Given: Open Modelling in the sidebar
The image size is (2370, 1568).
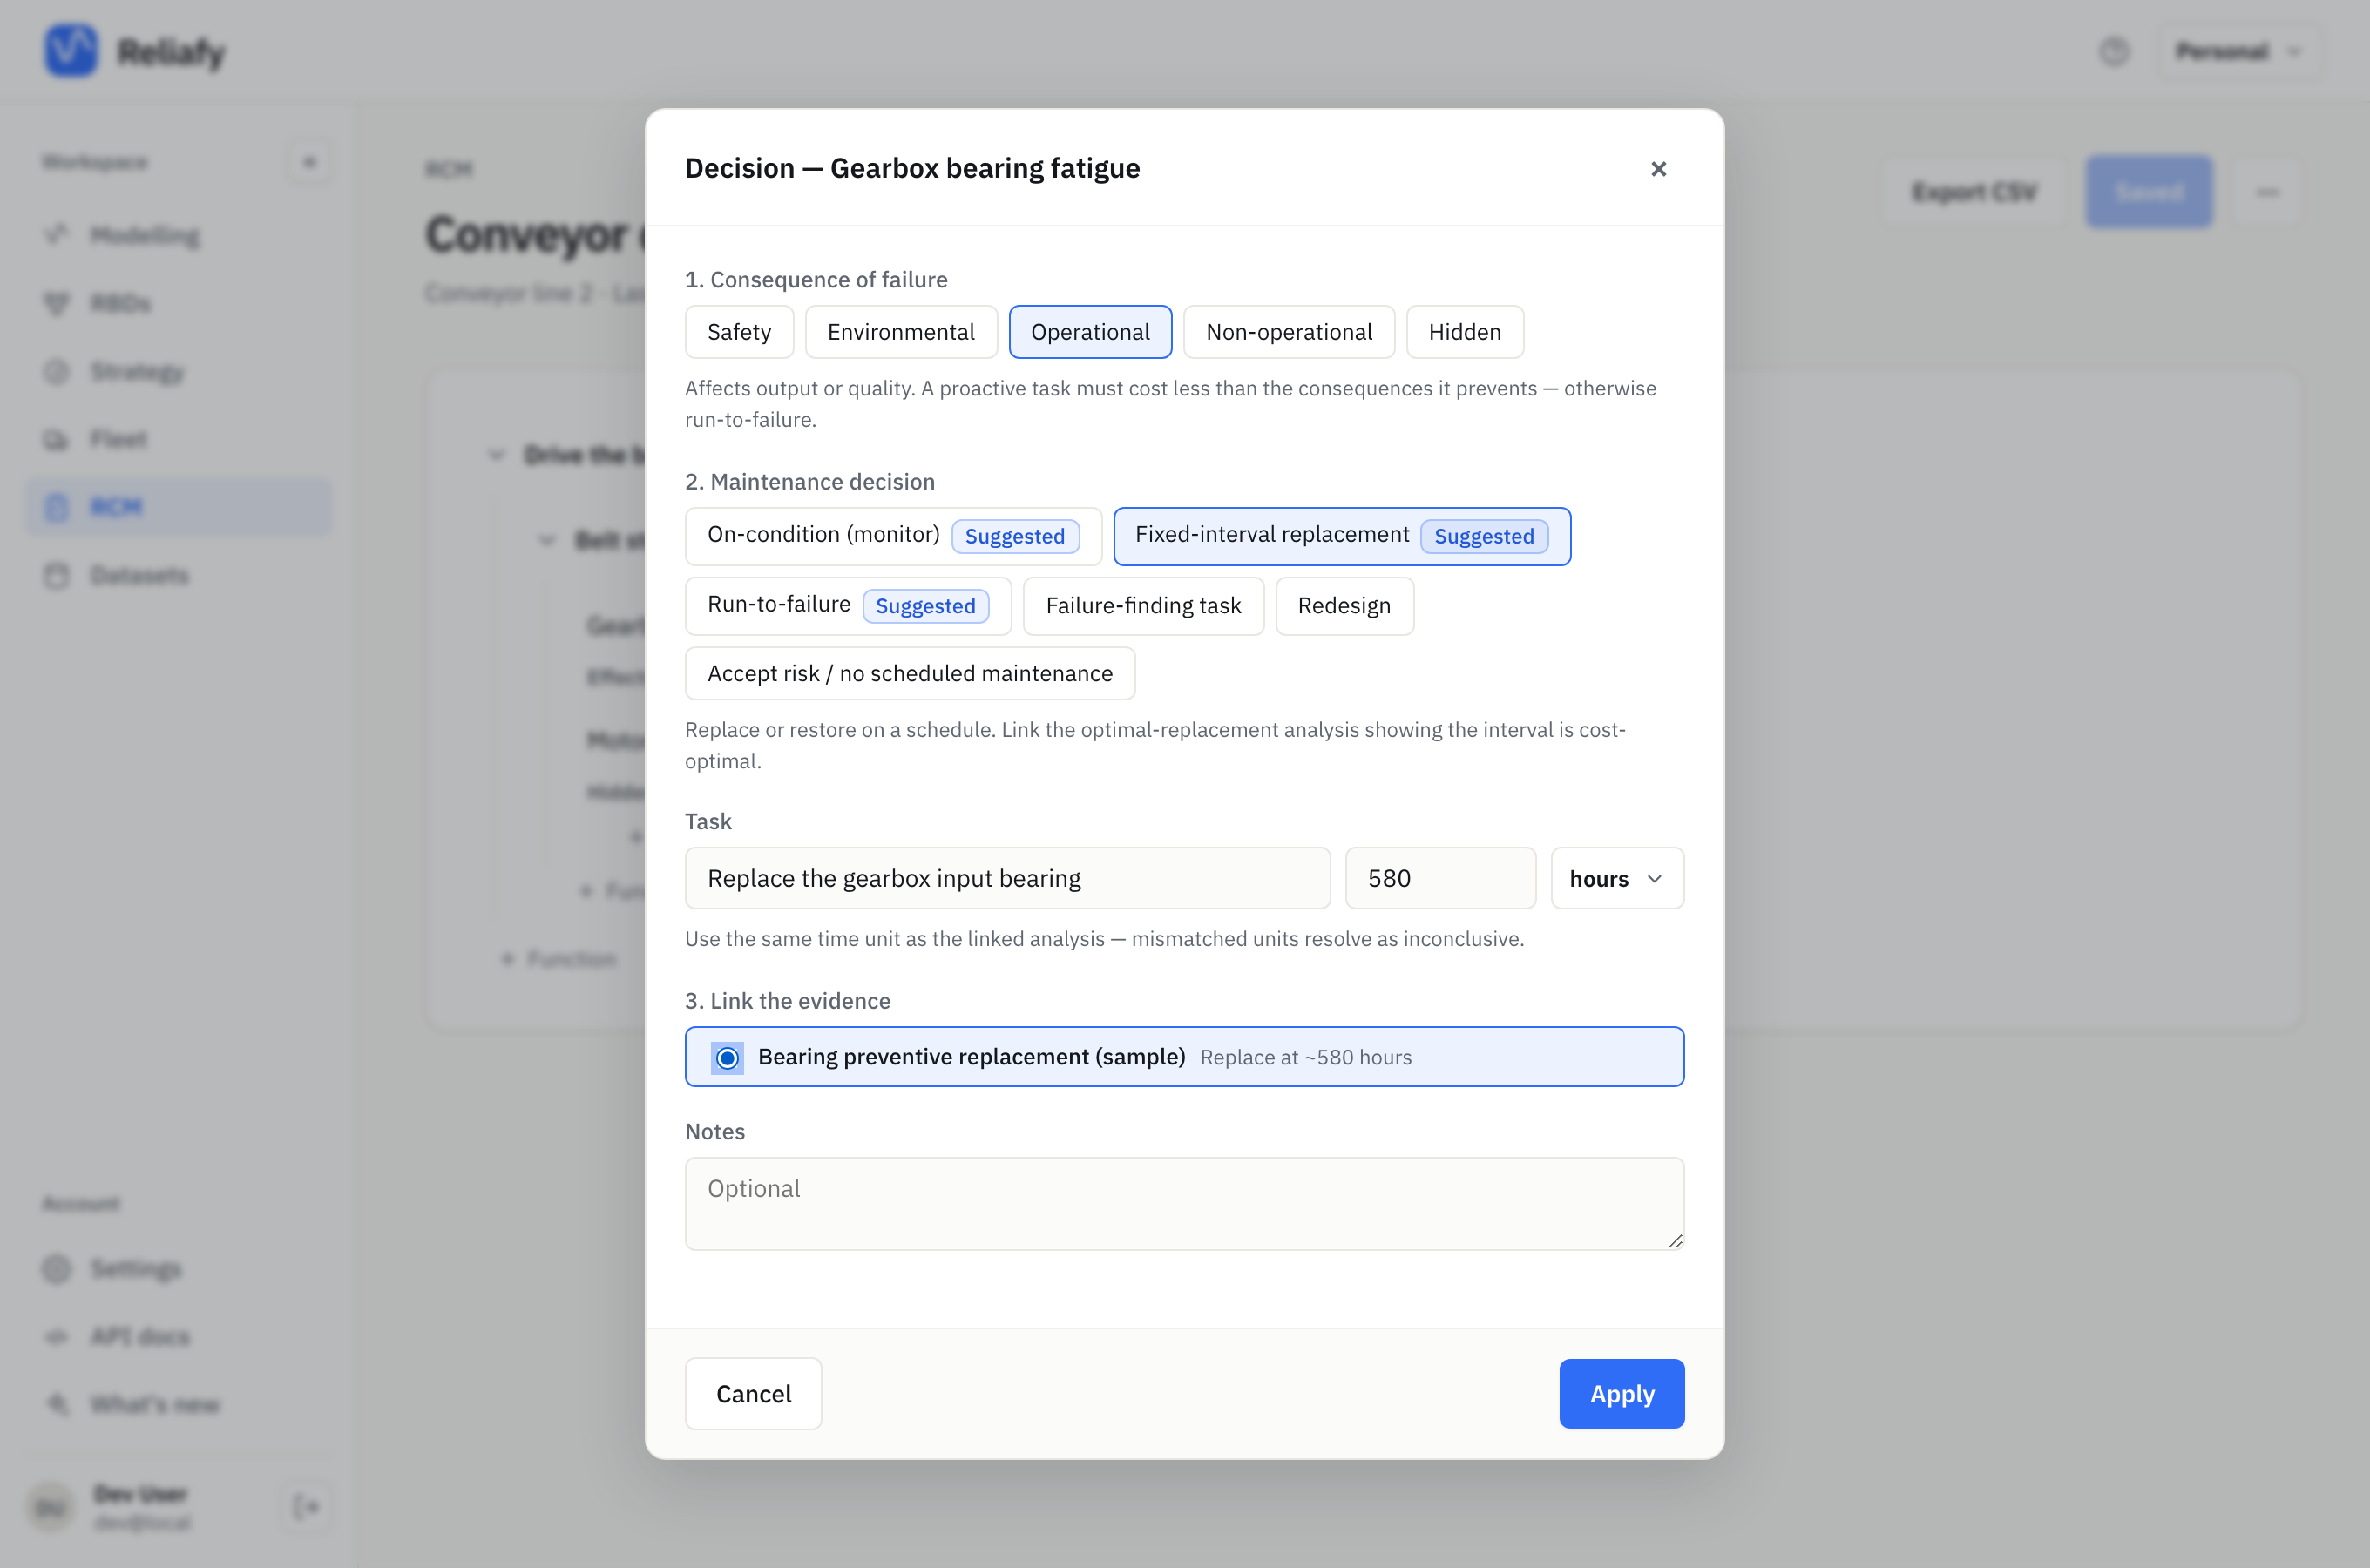Looking at the screenshot, I should pyautogui.click(x=144, y=236).
